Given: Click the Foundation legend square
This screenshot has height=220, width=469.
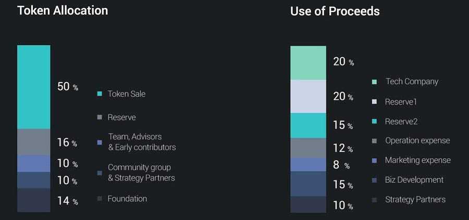Looking at the screenshot, I should (x=100, y=199).
